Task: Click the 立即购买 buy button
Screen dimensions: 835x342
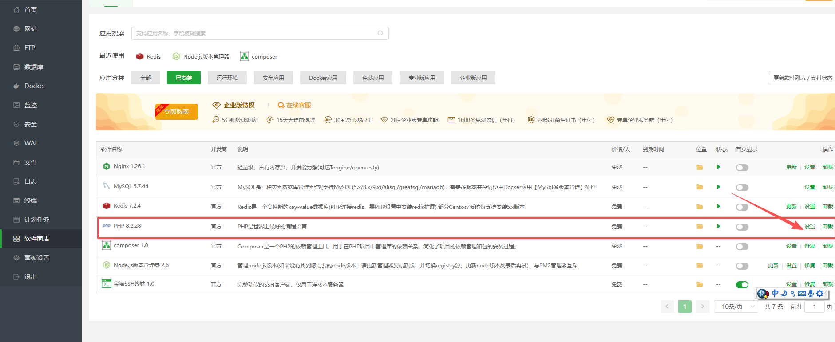Action: [x=177, y=112]
